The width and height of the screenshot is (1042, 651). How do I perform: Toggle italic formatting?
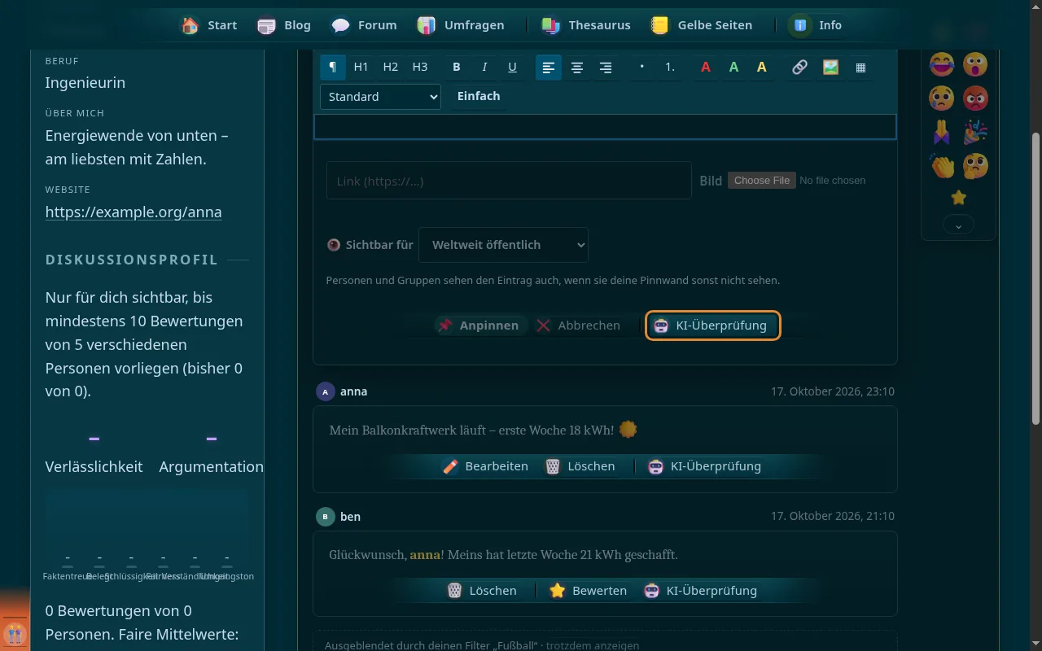[484, 68]
